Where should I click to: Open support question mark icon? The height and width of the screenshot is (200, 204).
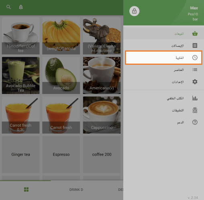[195, 122]
